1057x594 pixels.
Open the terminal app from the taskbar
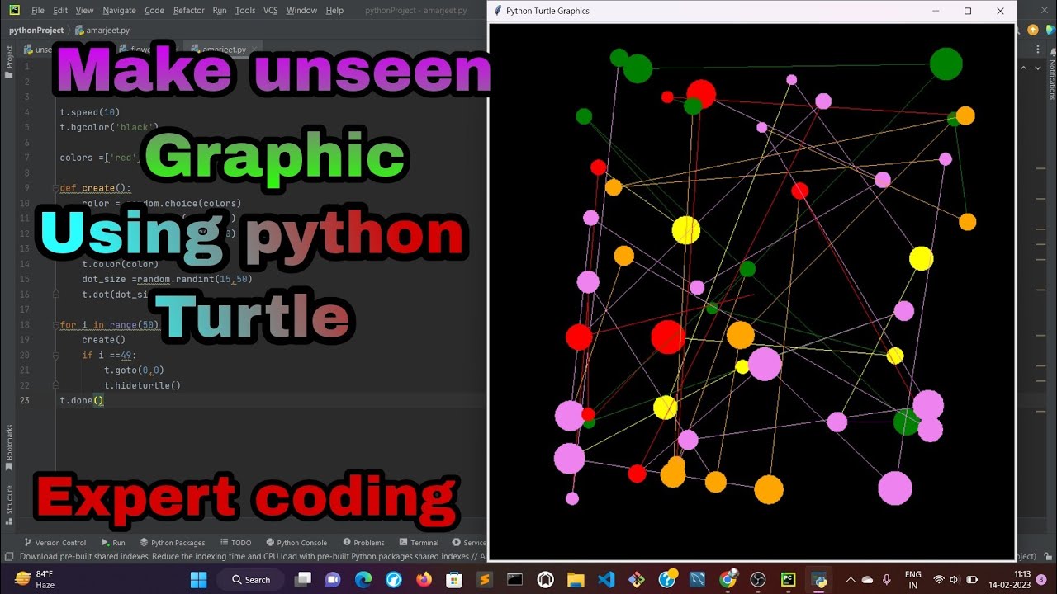coord(514,579)
